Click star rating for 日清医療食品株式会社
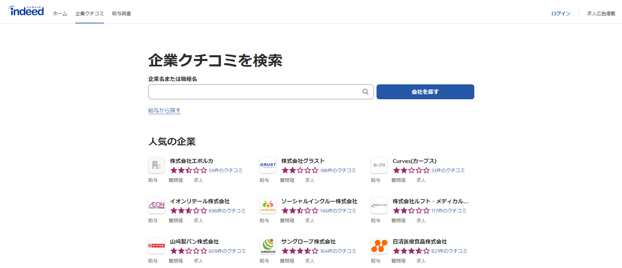622x268 pixels. click(411, 251)
